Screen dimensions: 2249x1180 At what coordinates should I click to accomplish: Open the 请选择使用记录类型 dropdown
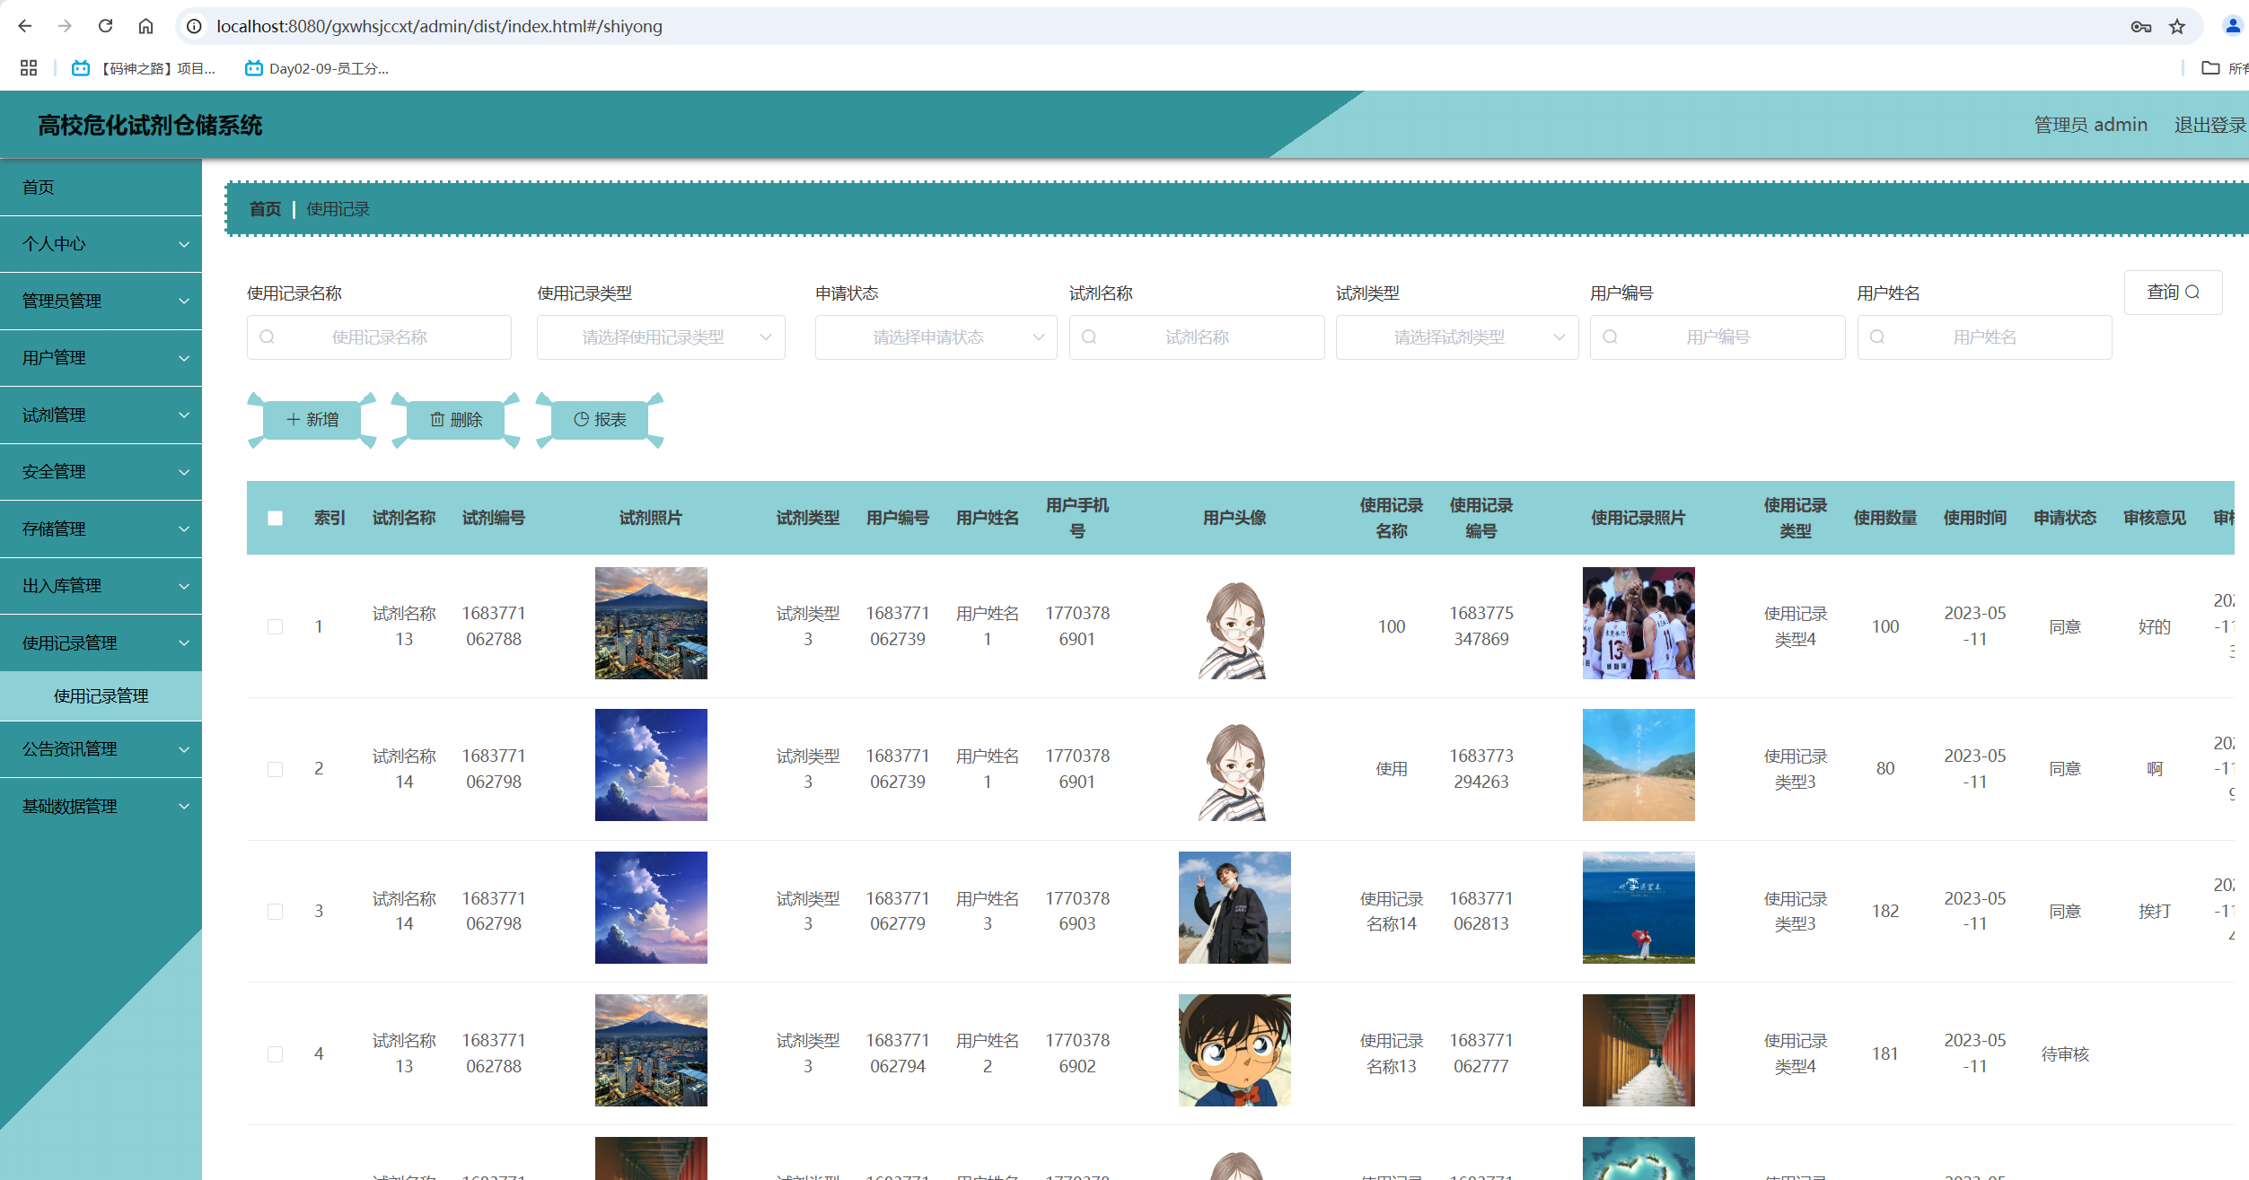pyautogui.click(x=661, y=337)
